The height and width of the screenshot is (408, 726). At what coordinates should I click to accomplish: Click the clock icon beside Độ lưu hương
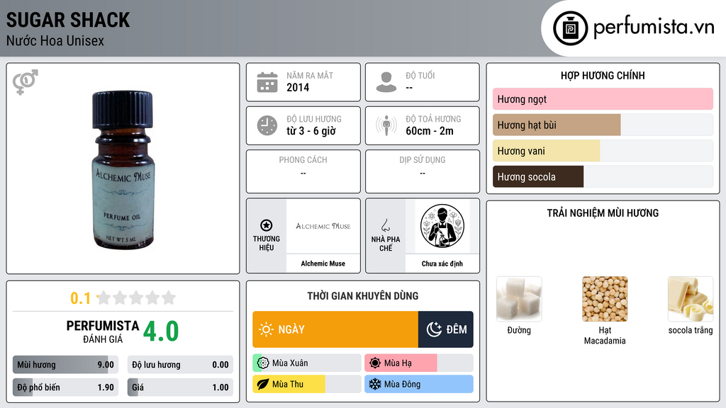267,125
